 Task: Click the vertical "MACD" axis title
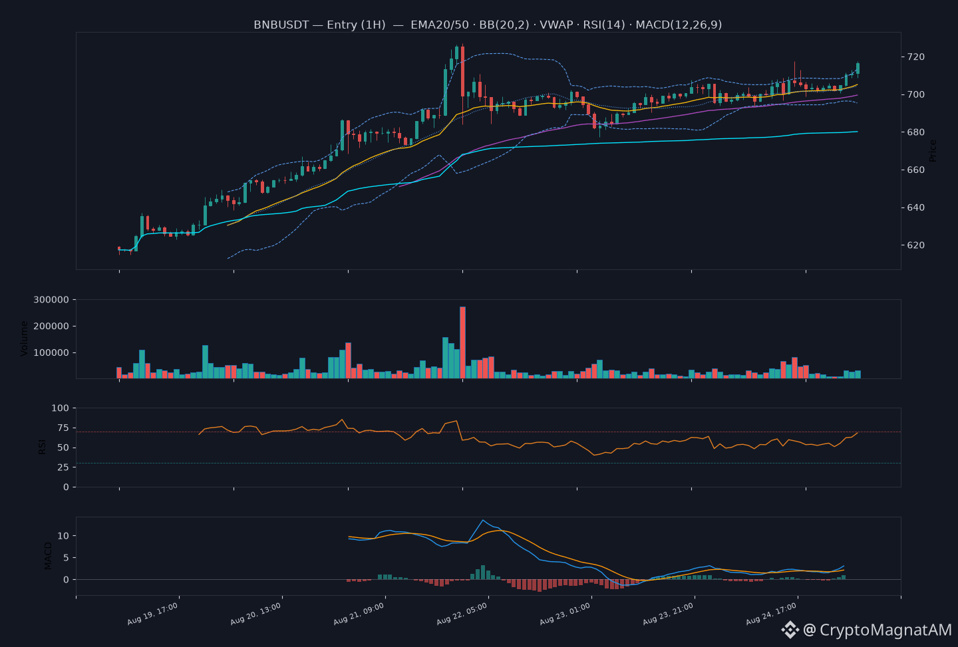(x=48, y=556)
